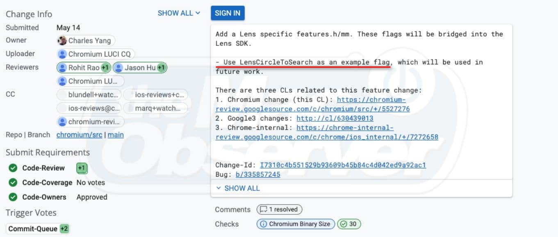Select the ios-reviews+c... CC chip

click(x=155, y=95)
